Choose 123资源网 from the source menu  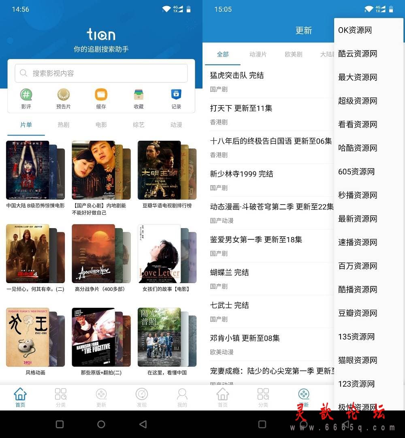pos(369,384)
